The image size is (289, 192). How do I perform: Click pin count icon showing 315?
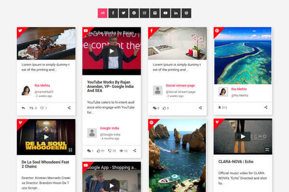220,108
